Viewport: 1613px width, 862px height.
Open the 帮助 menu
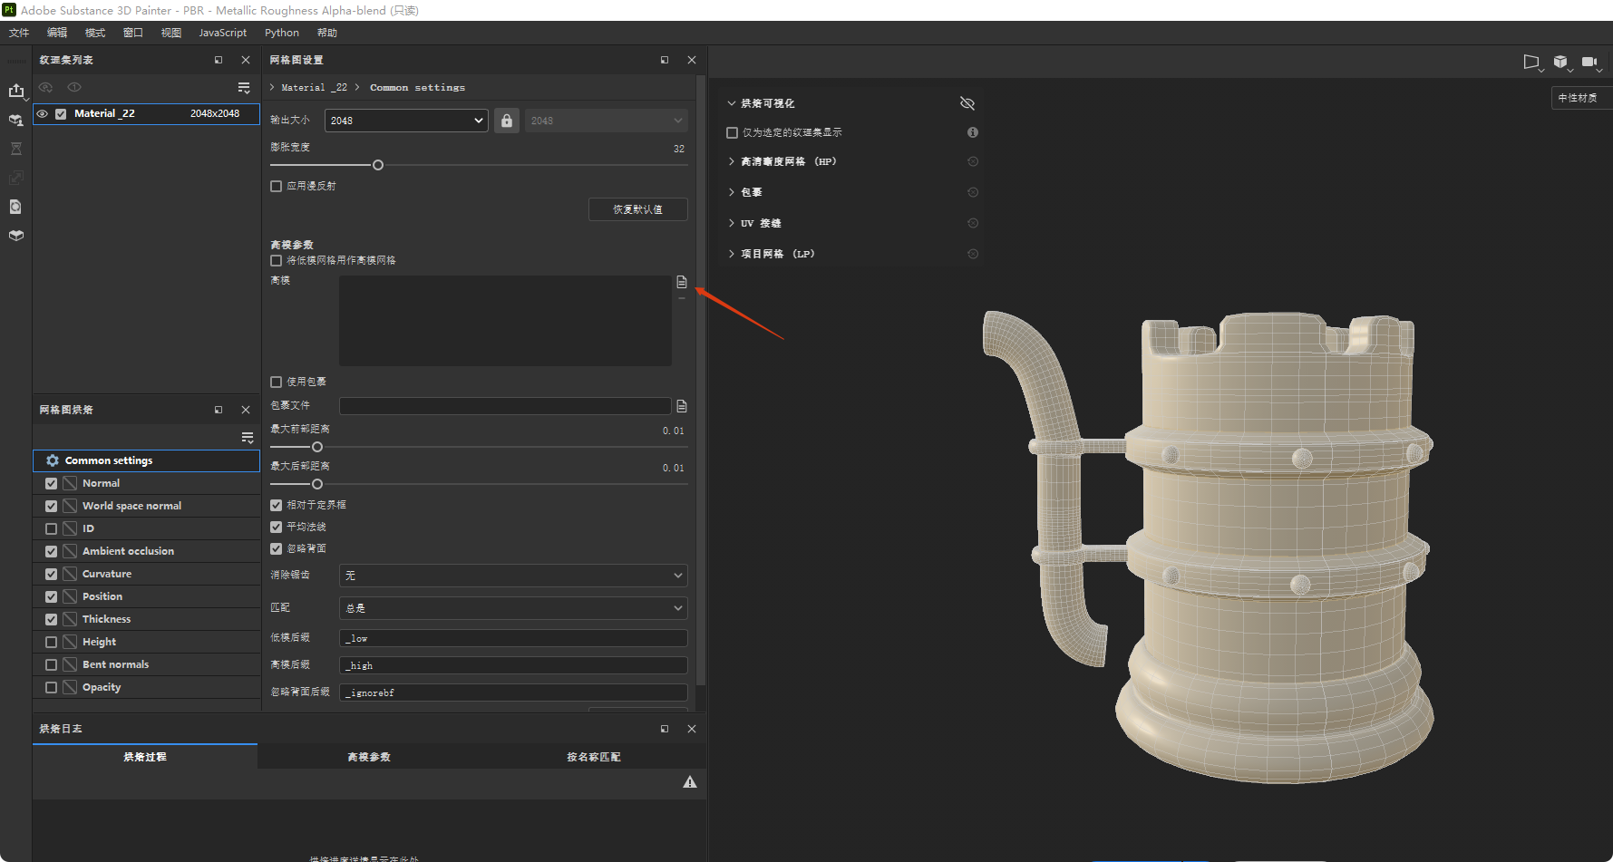click(x=327, y=33)
